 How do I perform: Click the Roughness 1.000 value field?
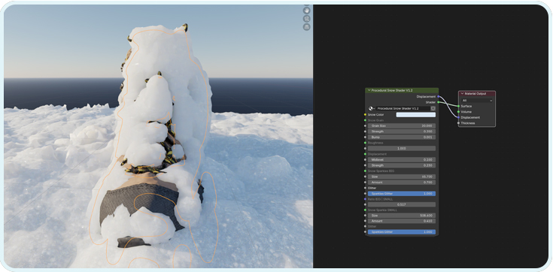[x=401, y=148]
